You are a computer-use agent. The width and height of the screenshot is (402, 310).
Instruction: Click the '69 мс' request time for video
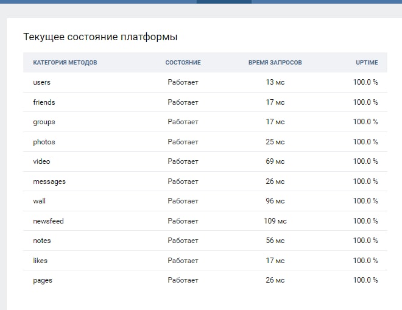(x=275, y=161)
